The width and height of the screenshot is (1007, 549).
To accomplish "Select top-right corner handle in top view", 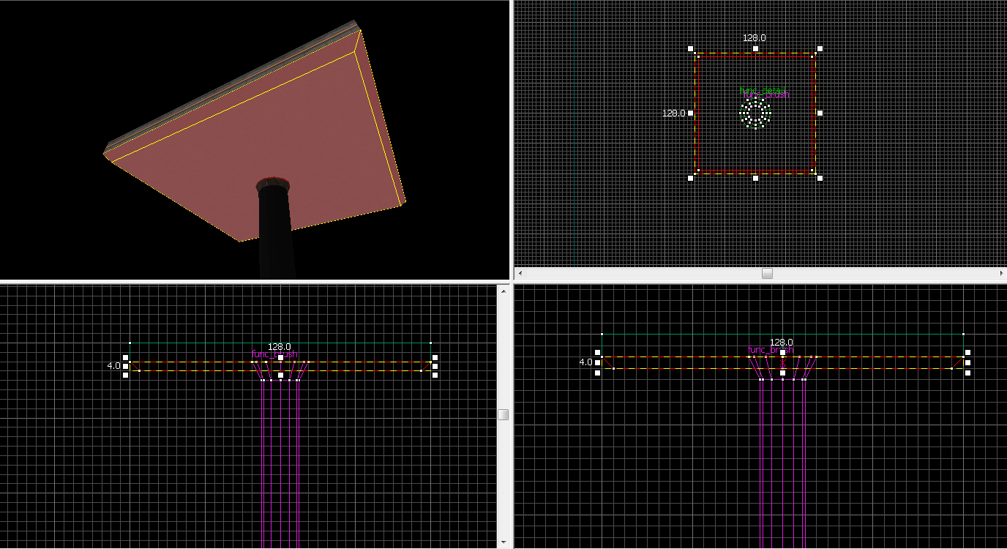I will coord(820,48).
